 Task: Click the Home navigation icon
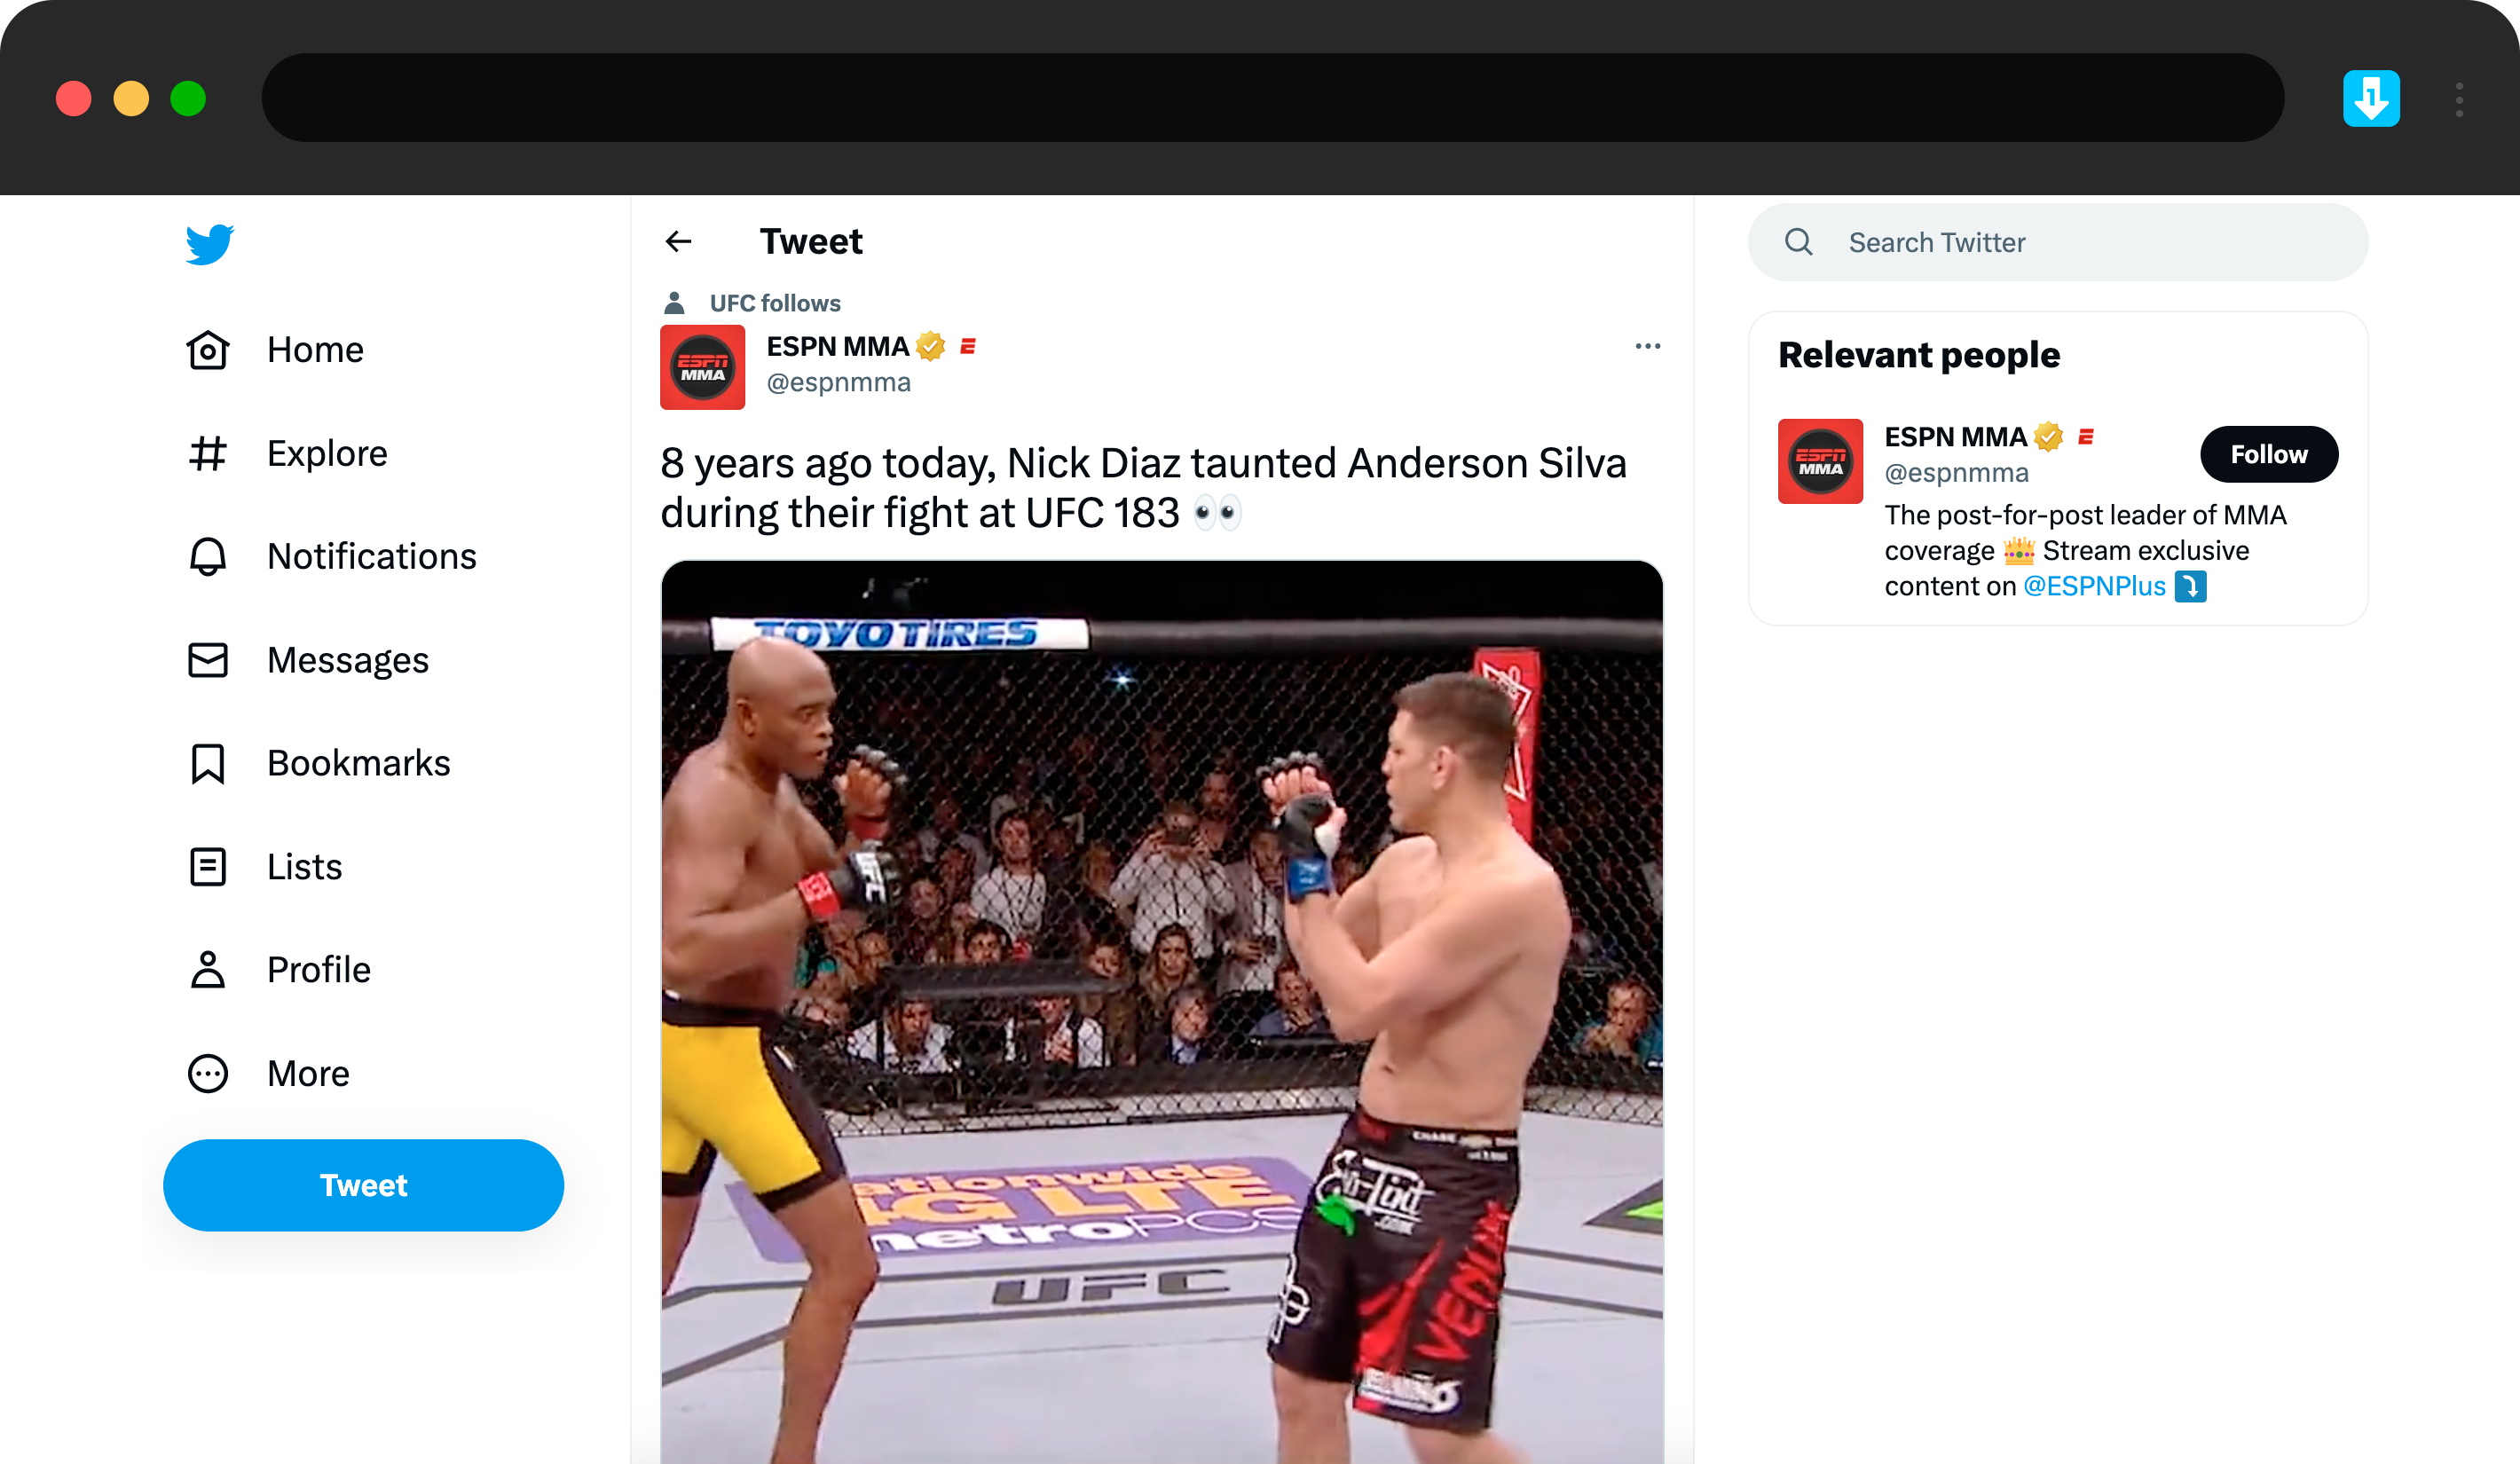[209, 349]
